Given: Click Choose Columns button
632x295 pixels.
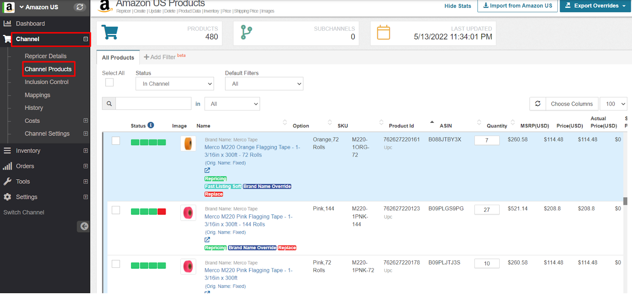Looking at the screenshot, I should point(572,104).
